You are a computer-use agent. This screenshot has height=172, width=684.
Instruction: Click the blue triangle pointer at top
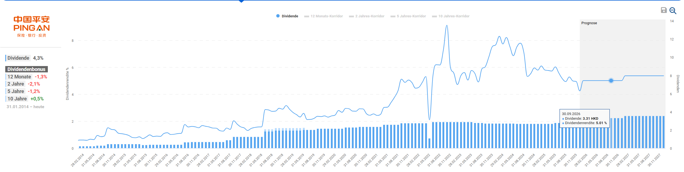pos(241,1)
